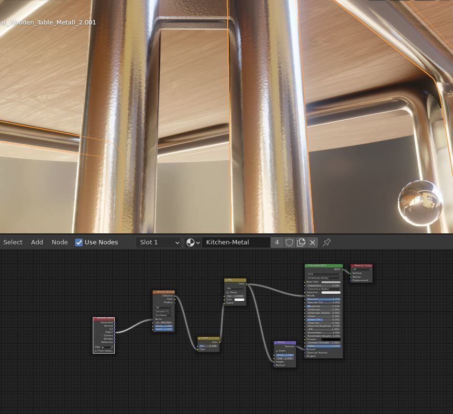Open the GGX distribution dropdown
Screen dimensions: 453x414
pyautogui.click(x=323, y=274)
